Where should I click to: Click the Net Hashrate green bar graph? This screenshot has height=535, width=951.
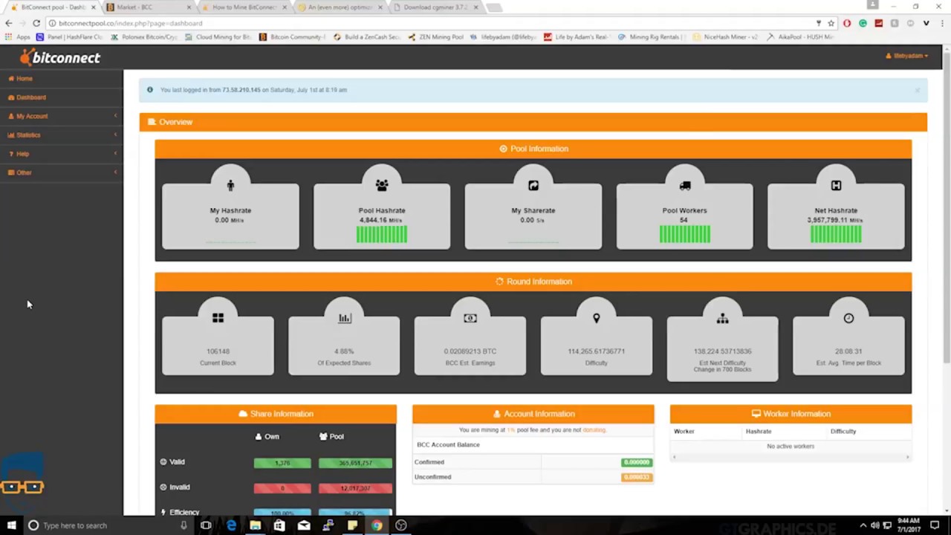click(836, 235)
